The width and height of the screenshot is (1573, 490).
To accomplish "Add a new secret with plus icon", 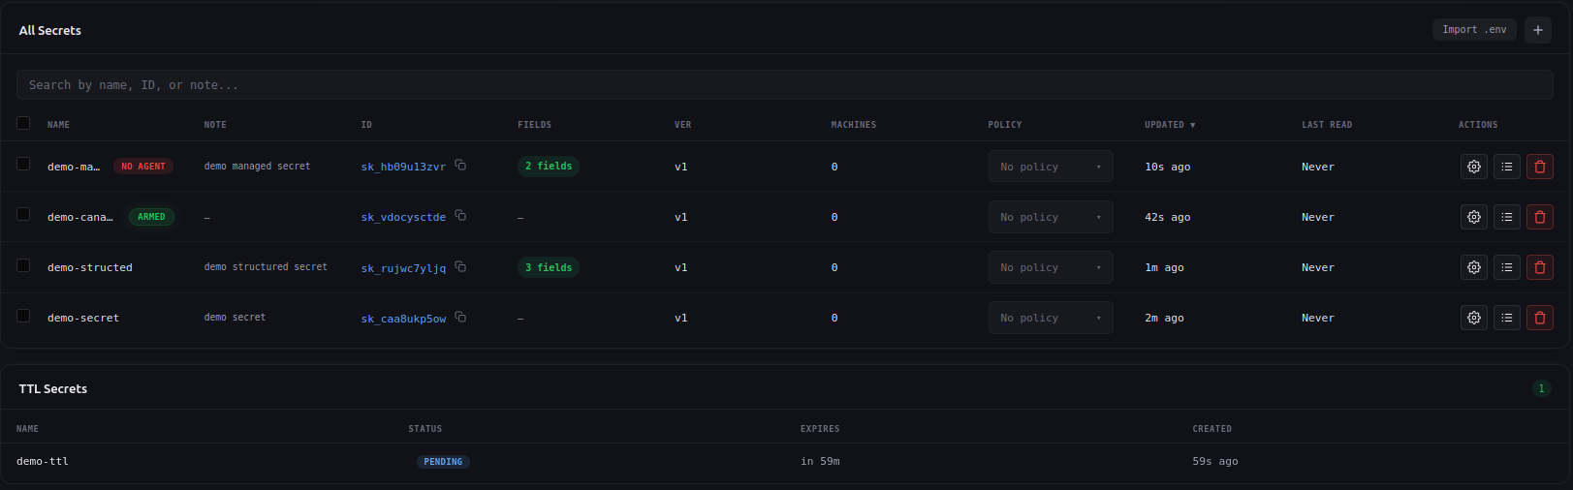I will tap(1537, 30).
